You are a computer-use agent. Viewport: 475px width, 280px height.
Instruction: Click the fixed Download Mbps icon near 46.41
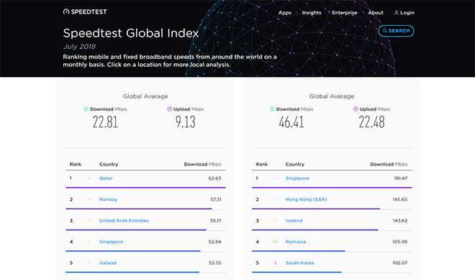tap(272, 109)
